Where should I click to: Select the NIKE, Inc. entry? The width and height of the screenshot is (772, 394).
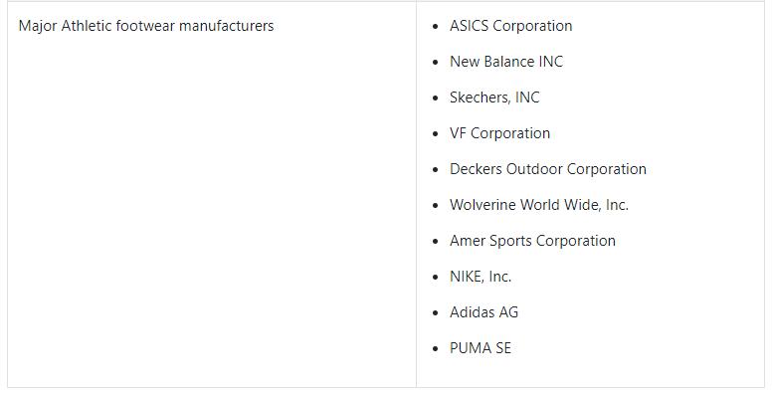481,277
